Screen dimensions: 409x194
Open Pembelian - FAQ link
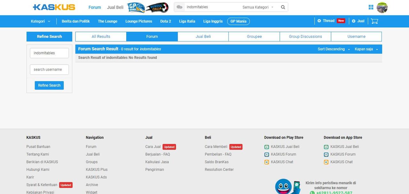[x=218, y=154]
